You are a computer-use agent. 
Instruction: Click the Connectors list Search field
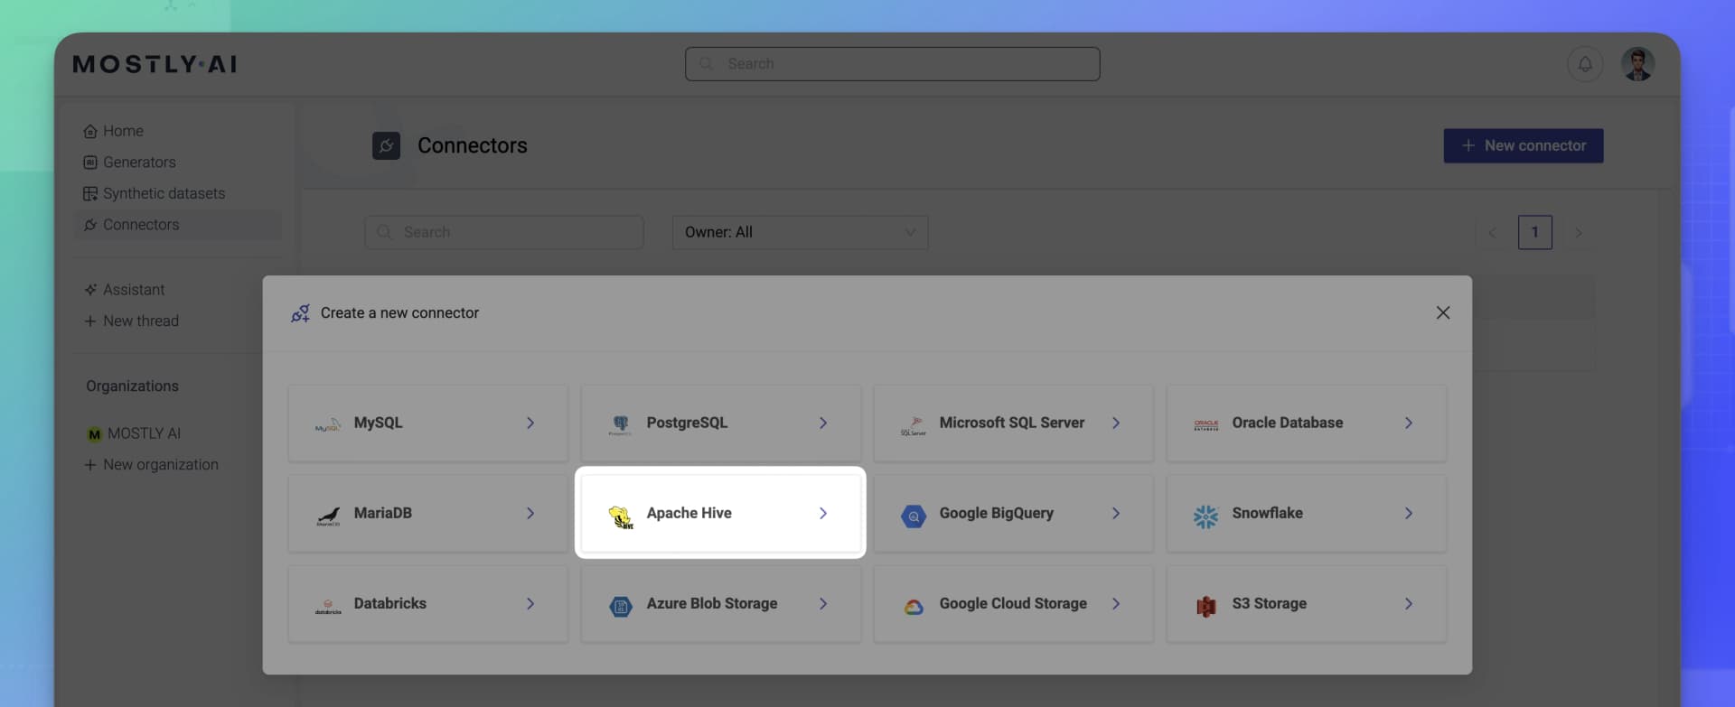click(504, 232)
